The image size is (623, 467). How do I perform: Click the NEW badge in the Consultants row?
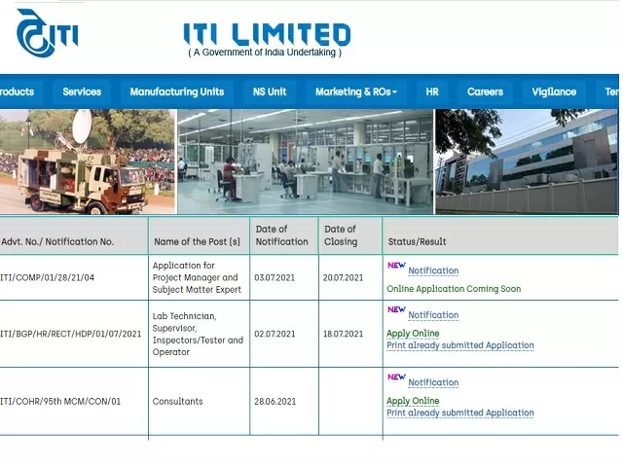click(x=396, y=377)
